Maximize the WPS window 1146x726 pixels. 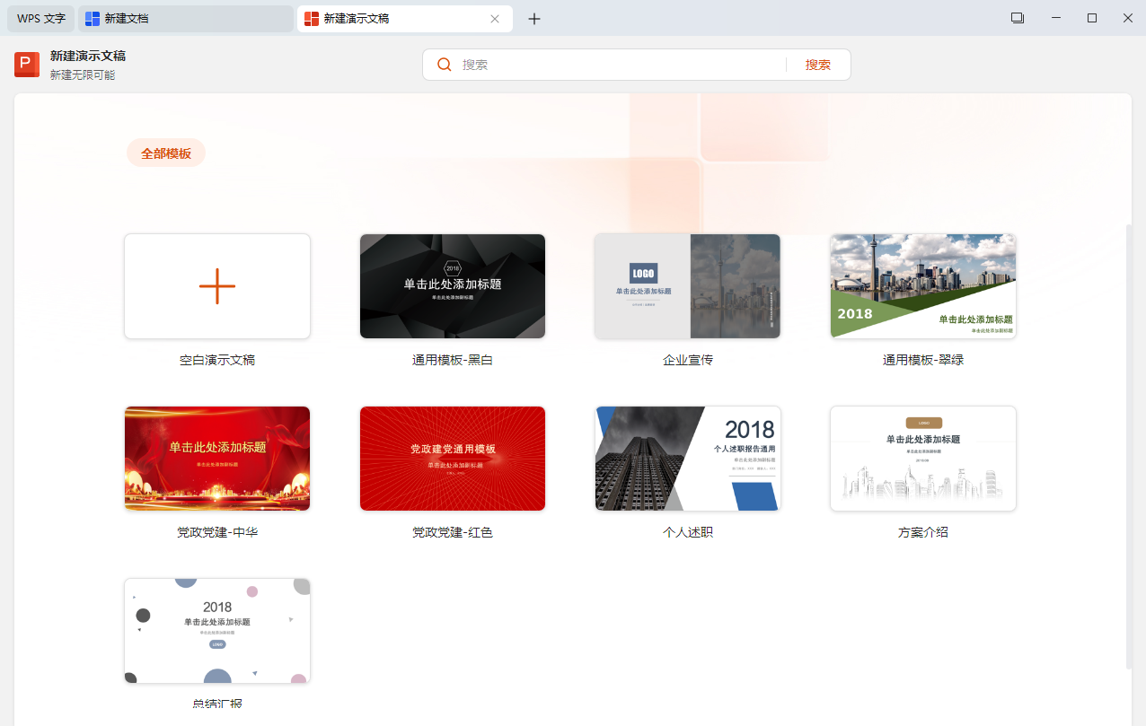(1092, 18)
